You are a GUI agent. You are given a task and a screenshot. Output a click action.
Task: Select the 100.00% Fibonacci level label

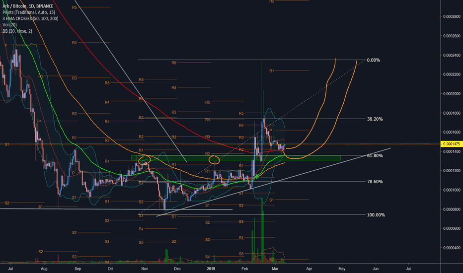click(x=376, y=215)
